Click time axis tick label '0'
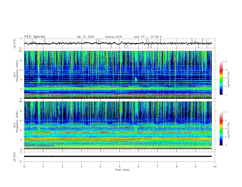Viewport: 242px width, 187px height. 24,167
